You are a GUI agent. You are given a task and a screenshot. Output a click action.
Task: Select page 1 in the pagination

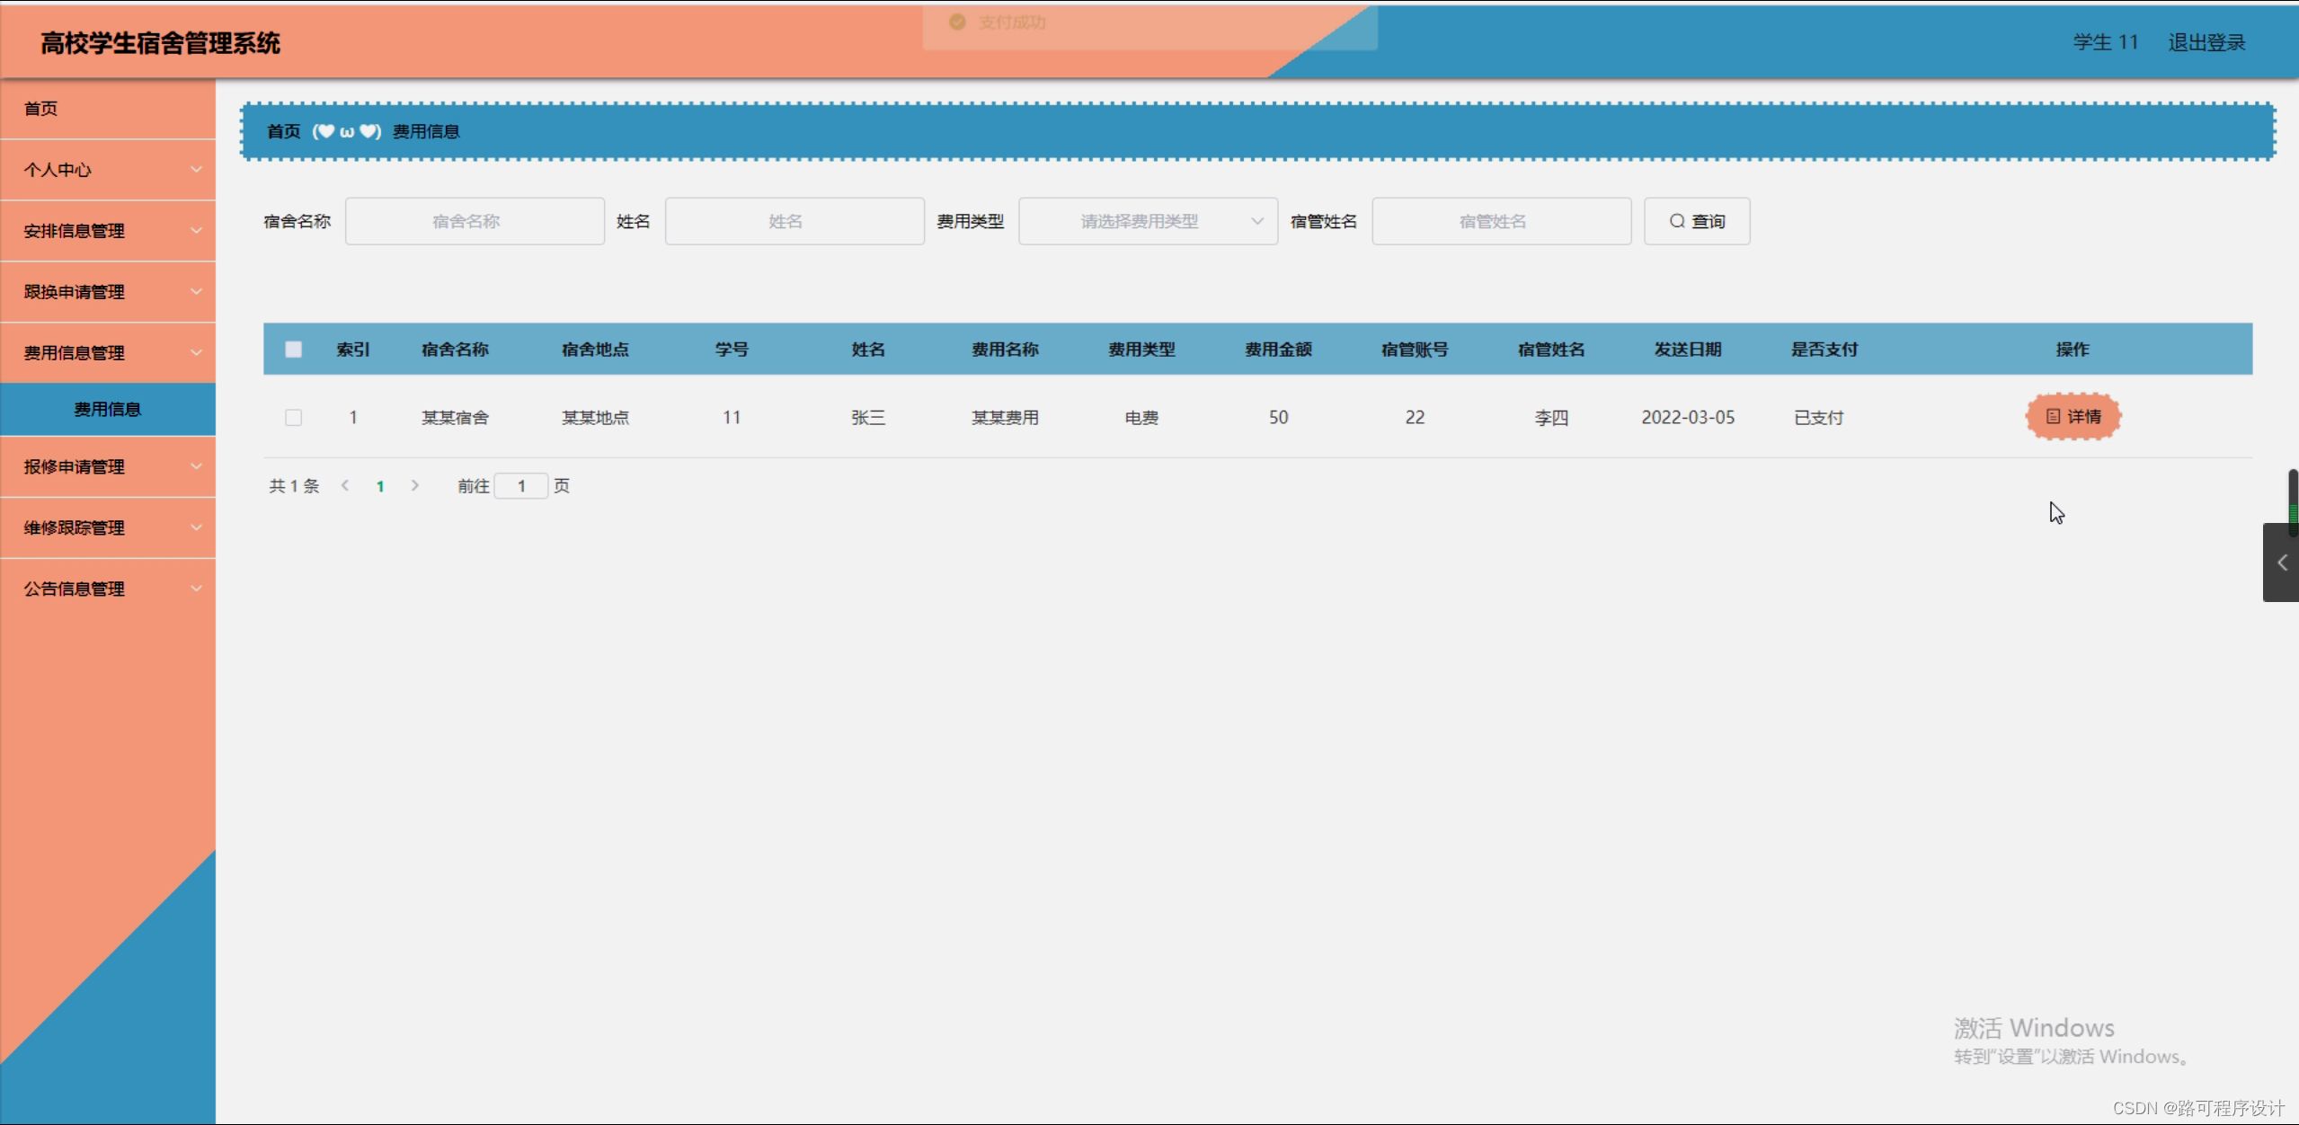(379, 485)
